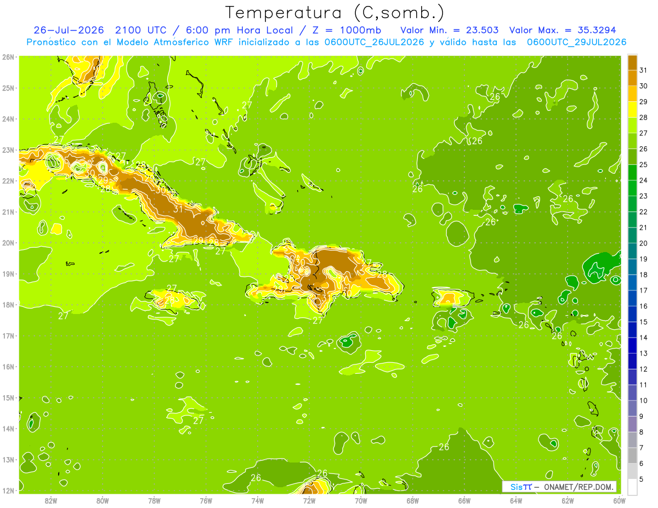Click the title 'Temperatura (C,somb.)'
Screen dimensions: 658x508
tap(334, 13)
